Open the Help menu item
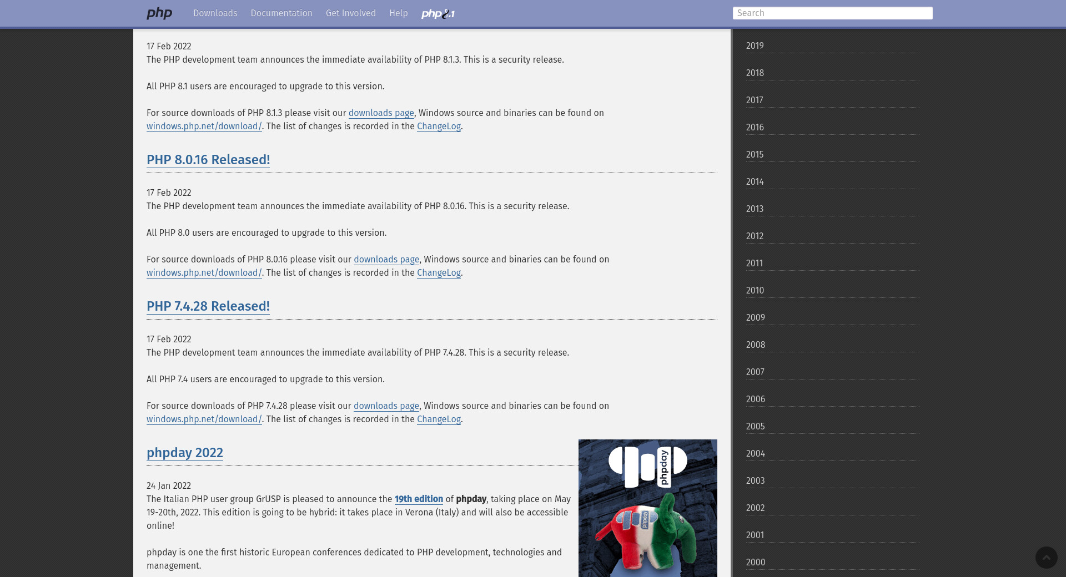Screen dimensions: 1066x577 click(x=398, y=13)
